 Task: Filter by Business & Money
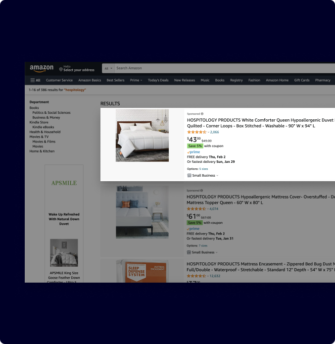coord(46,117)
